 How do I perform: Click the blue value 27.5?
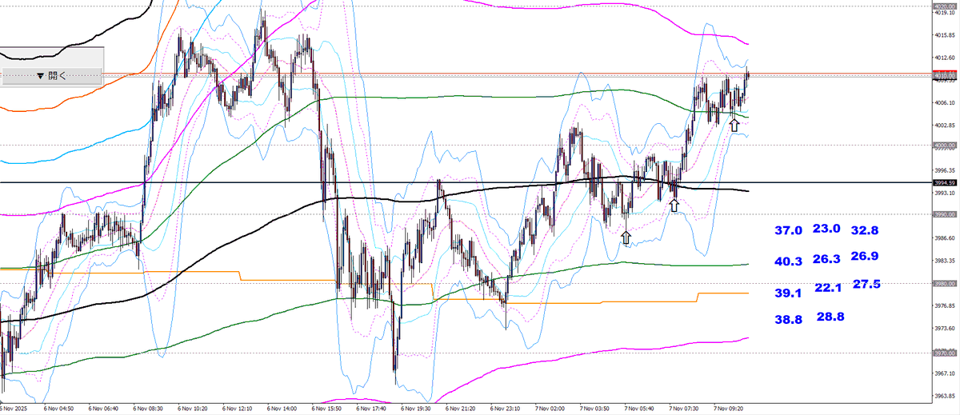coord(866,284)
